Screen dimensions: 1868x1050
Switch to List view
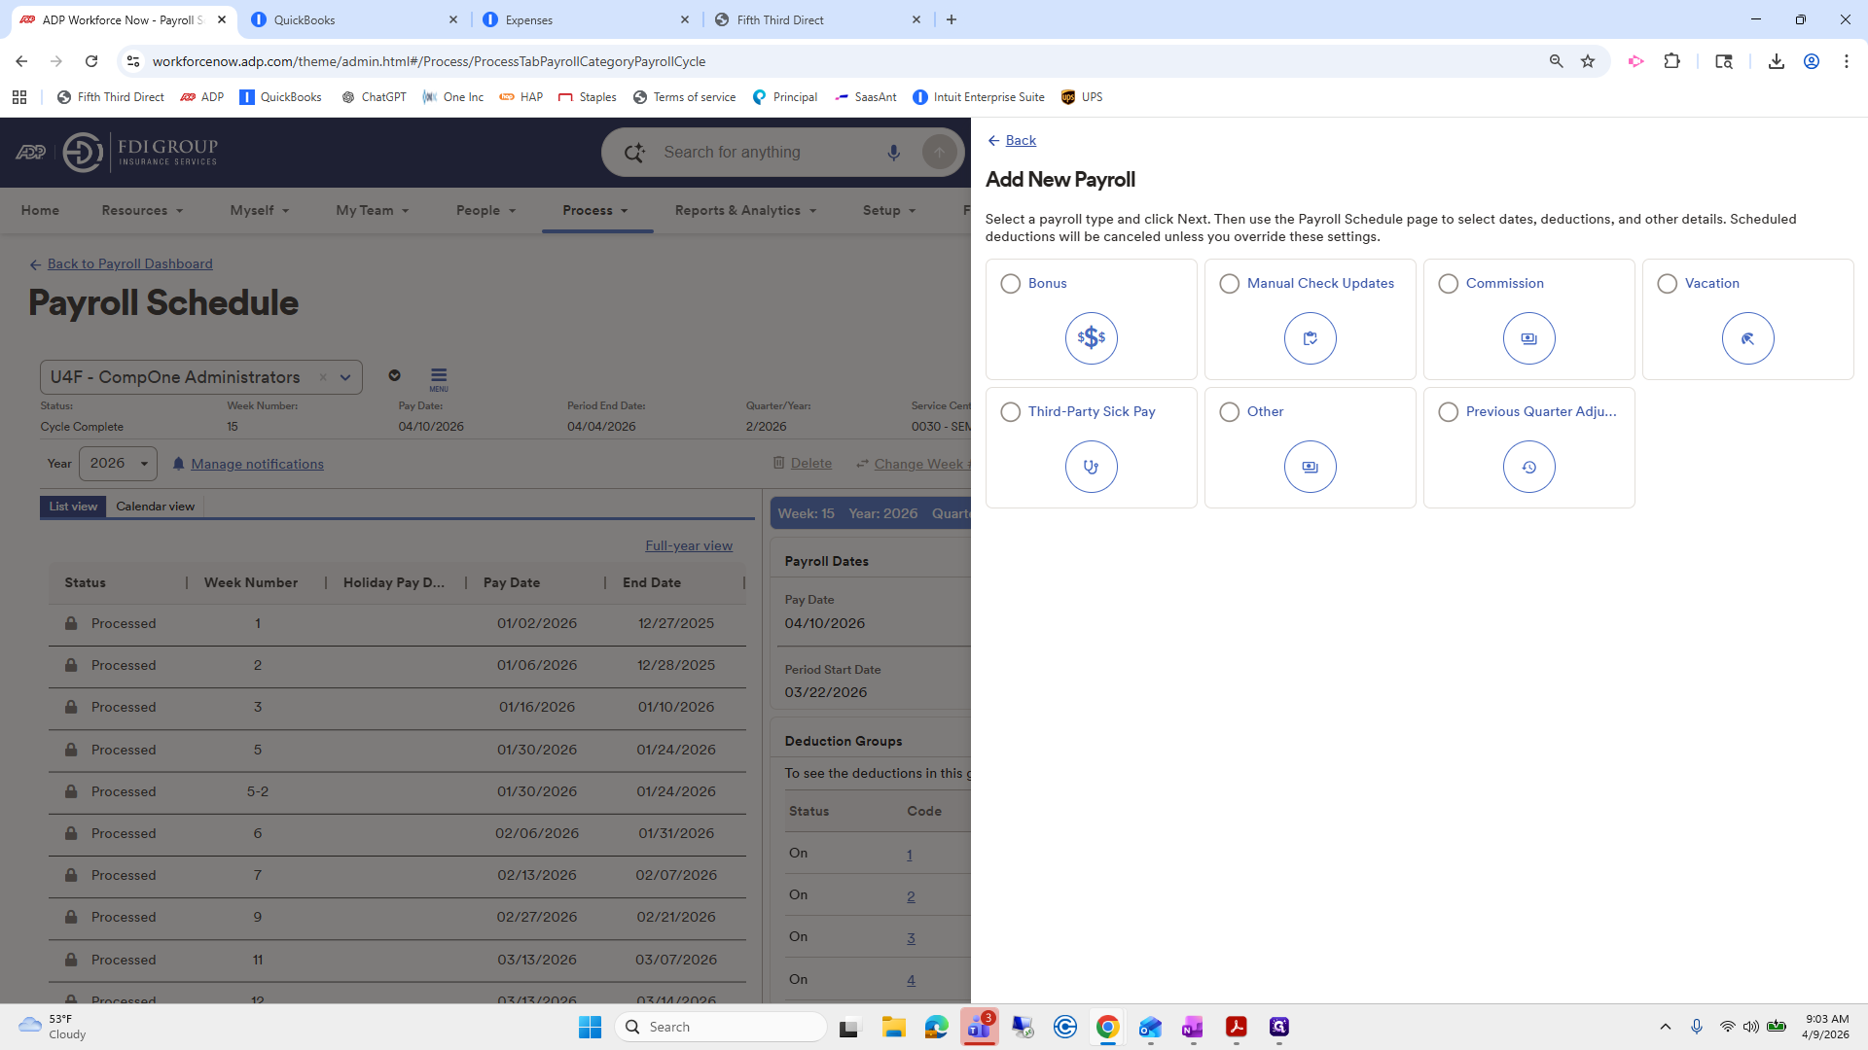[x=73, y=507]
